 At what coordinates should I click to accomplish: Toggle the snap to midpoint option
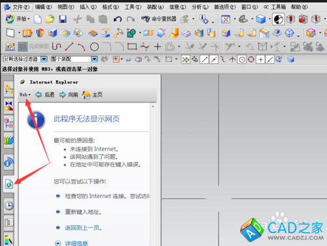click(x=214, y=59)
